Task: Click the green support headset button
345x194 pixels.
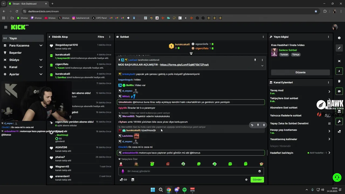Action: coord(337,177)
